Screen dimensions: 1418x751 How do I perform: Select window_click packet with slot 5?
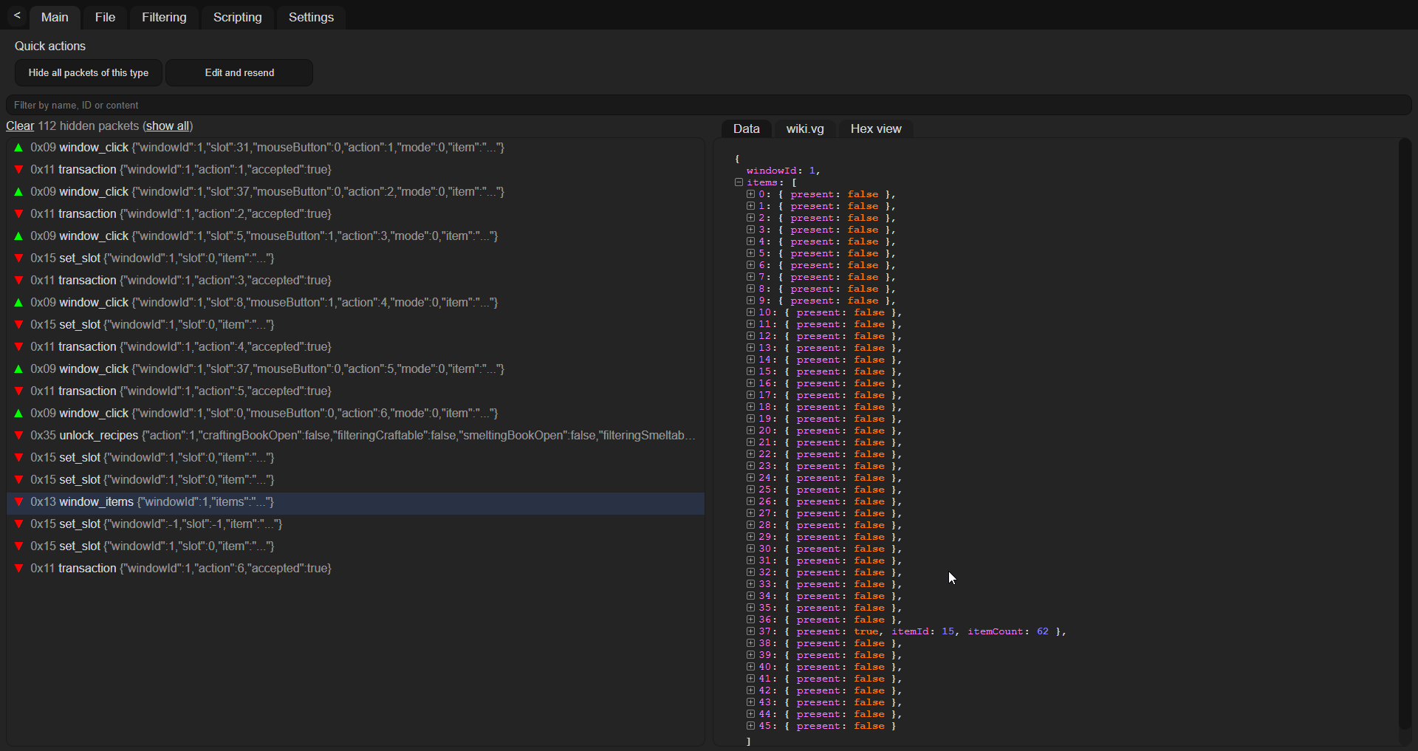tap(355, 236)
